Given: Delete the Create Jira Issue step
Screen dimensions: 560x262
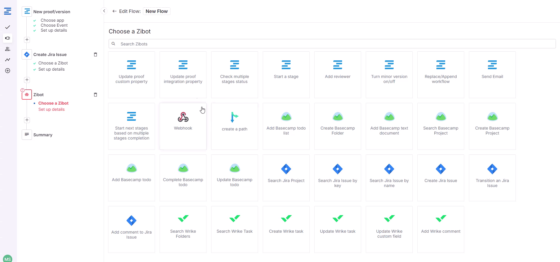Looking at the screenshot, I should point(95,55).
